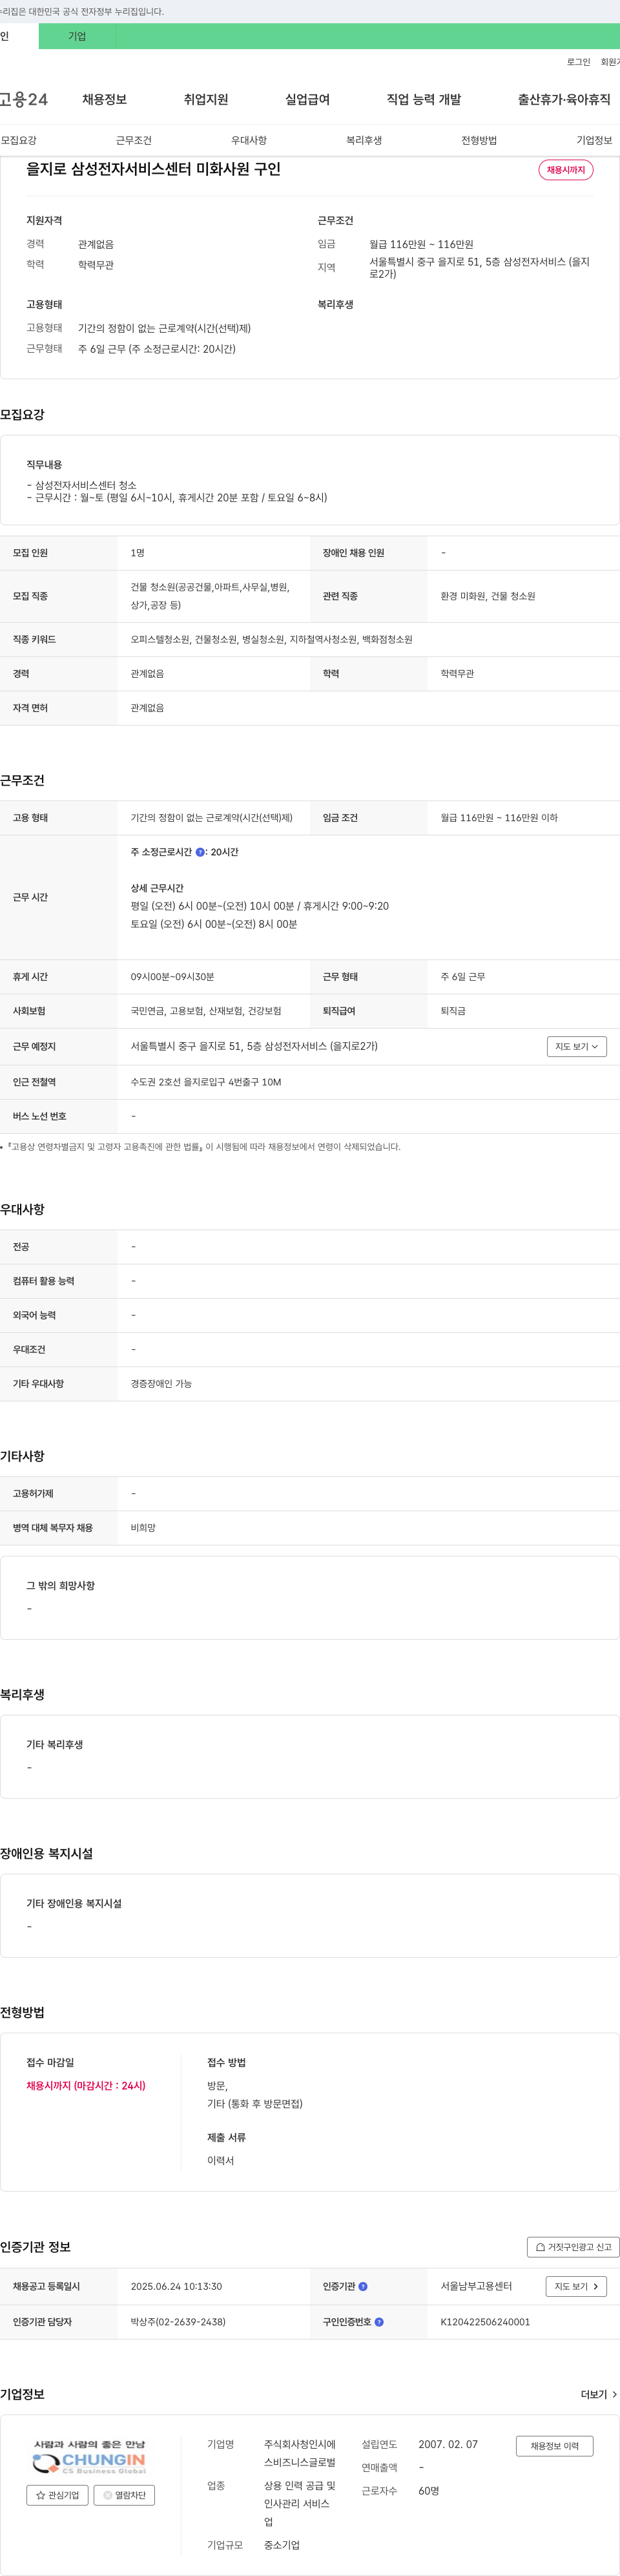Expand 지도 보기 for 근무 예정지
The height and width of the screenshot is (2576, 620).
[577, 1046]
